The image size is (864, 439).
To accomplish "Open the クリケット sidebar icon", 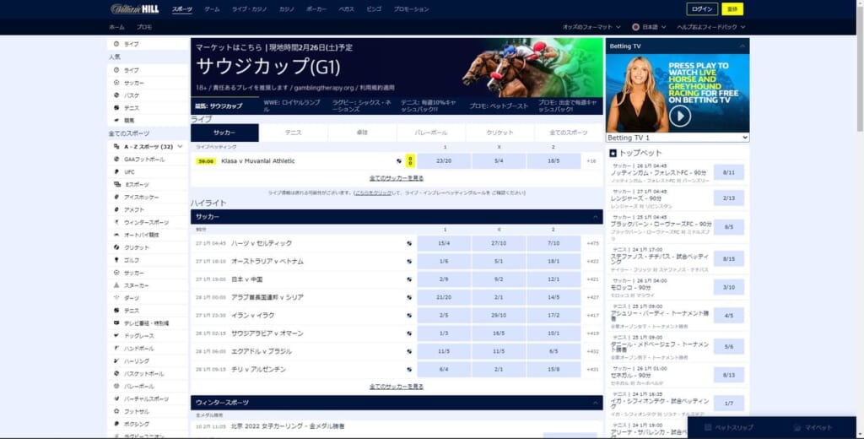I will (x=116, y=247).
